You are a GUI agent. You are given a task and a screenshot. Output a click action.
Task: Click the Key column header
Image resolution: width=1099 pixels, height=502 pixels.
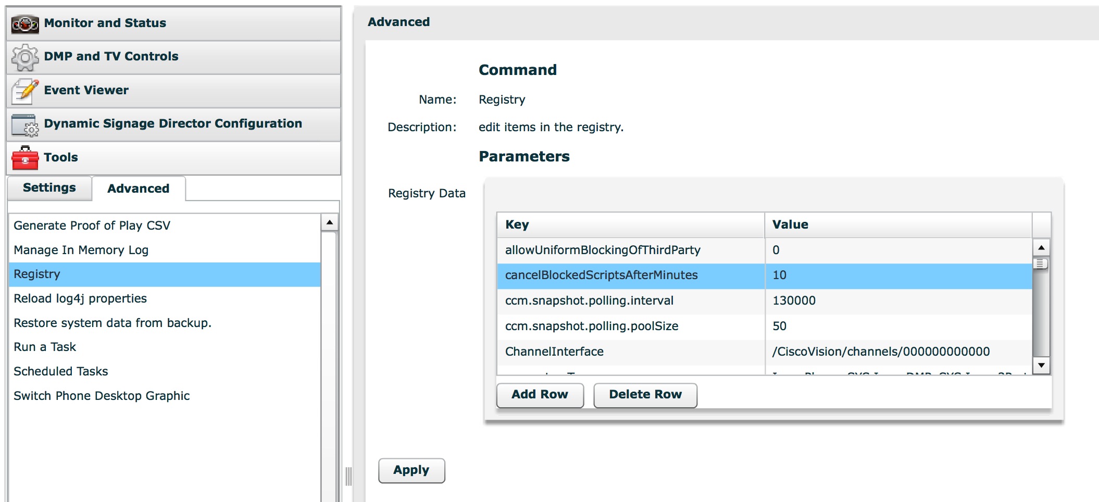(x=631, y=225)
